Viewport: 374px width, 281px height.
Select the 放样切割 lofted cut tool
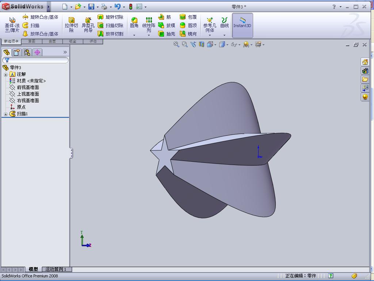tap(110, 34)
